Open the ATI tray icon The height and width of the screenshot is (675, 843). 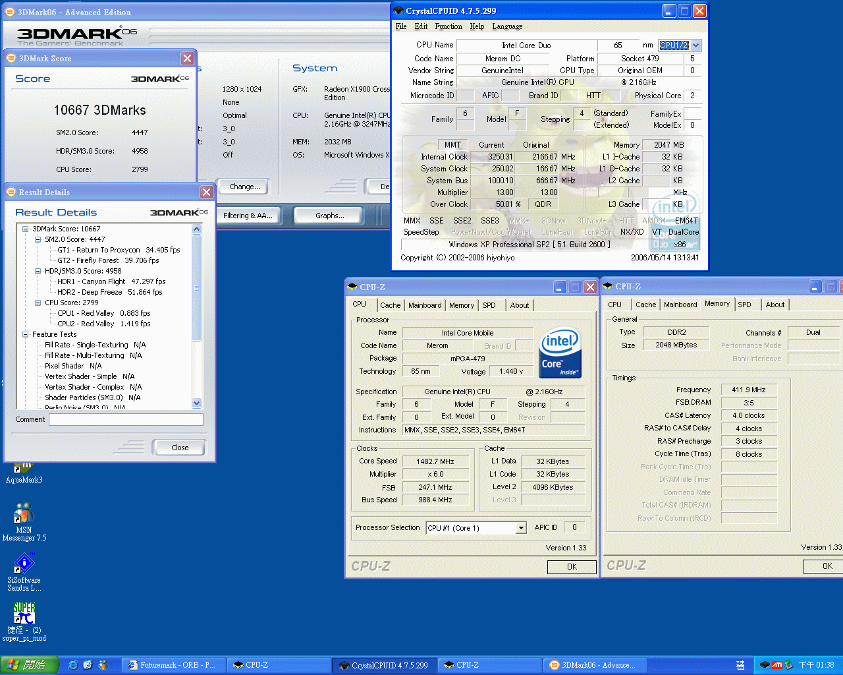[x=777, y=665]
